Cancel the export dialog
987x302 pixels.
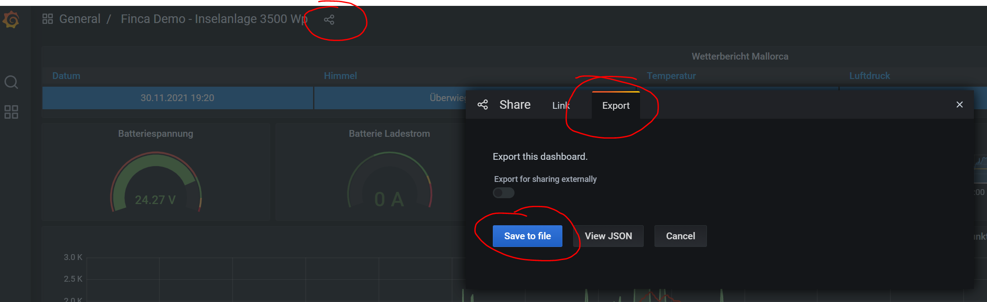(680, 236)
